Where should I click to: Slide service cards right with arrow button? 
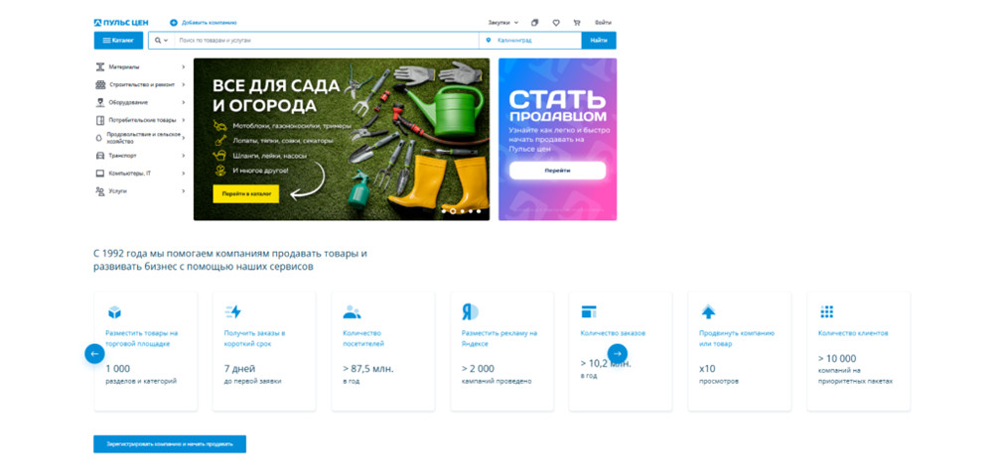coord(618,354)
